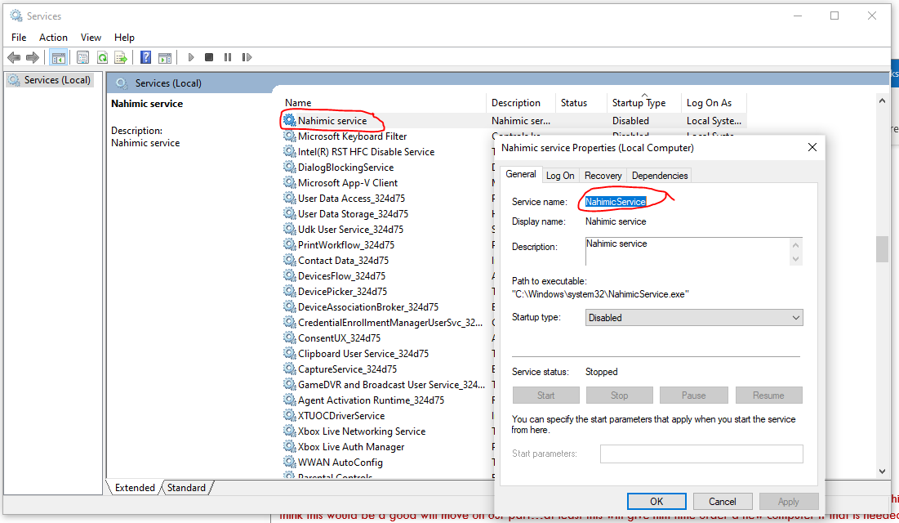
Task: Click gear icon of DialogBlockingService
Action: (290, 167)
